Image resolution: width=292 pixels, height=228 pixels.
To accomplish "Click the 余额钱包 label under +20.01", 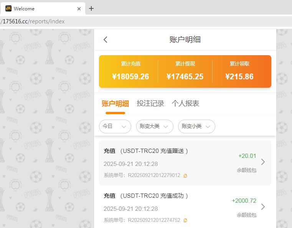I will 247,170.
